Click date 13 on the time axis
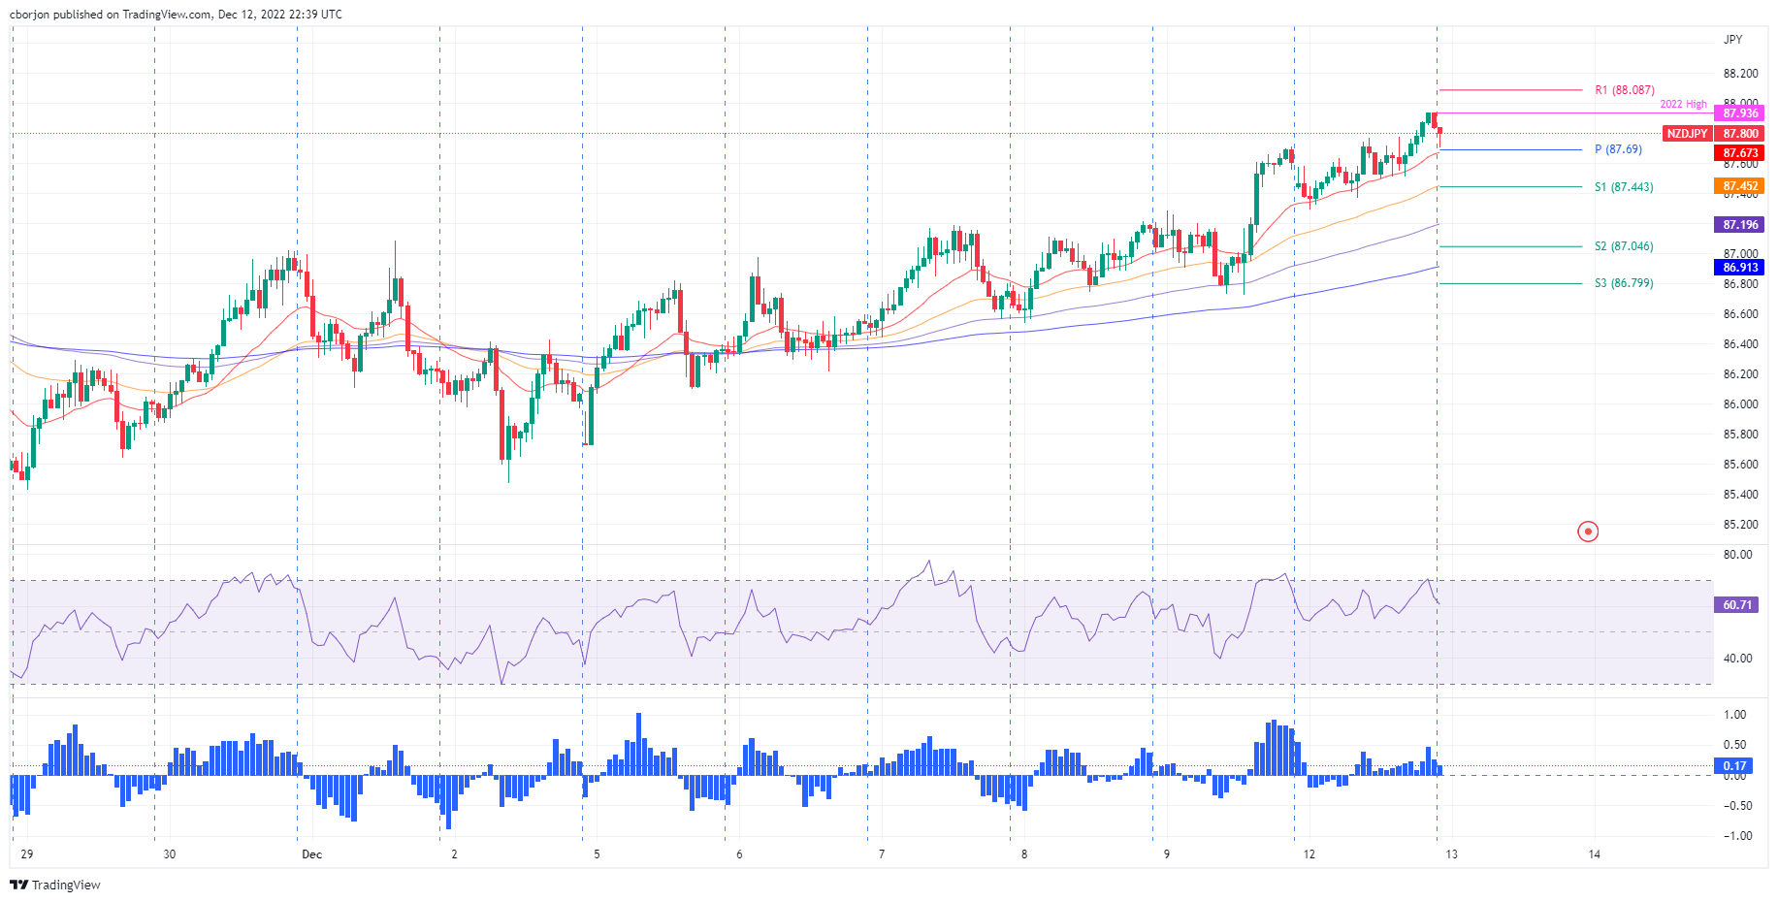Viewport: 1778px width, 902px height. [1451, 854]
